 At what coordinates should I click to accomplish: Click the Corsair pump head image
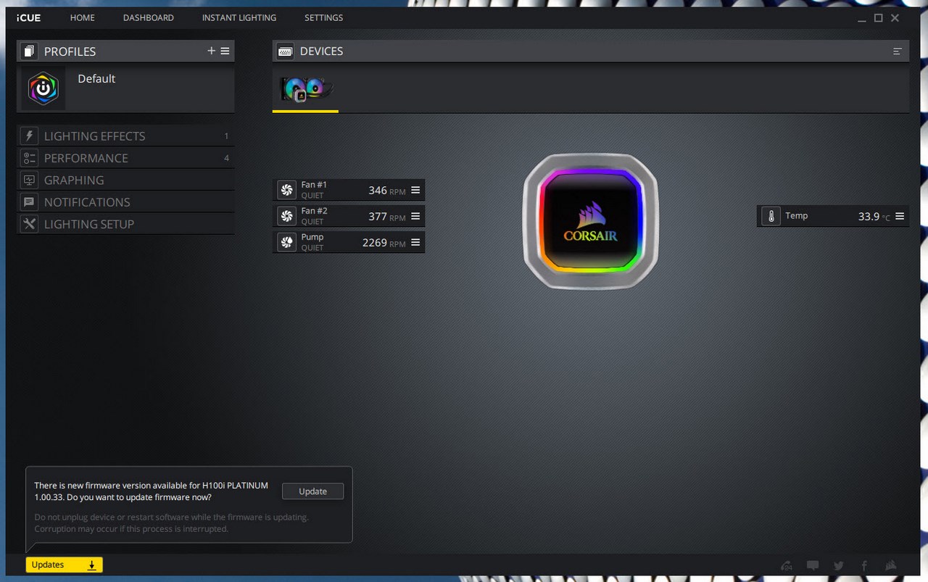point(591,221)
